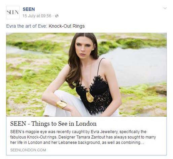The image size is (173, 159).
Task: Open the 15 July at 09:56 timestamp
Action: coord(37,16)
